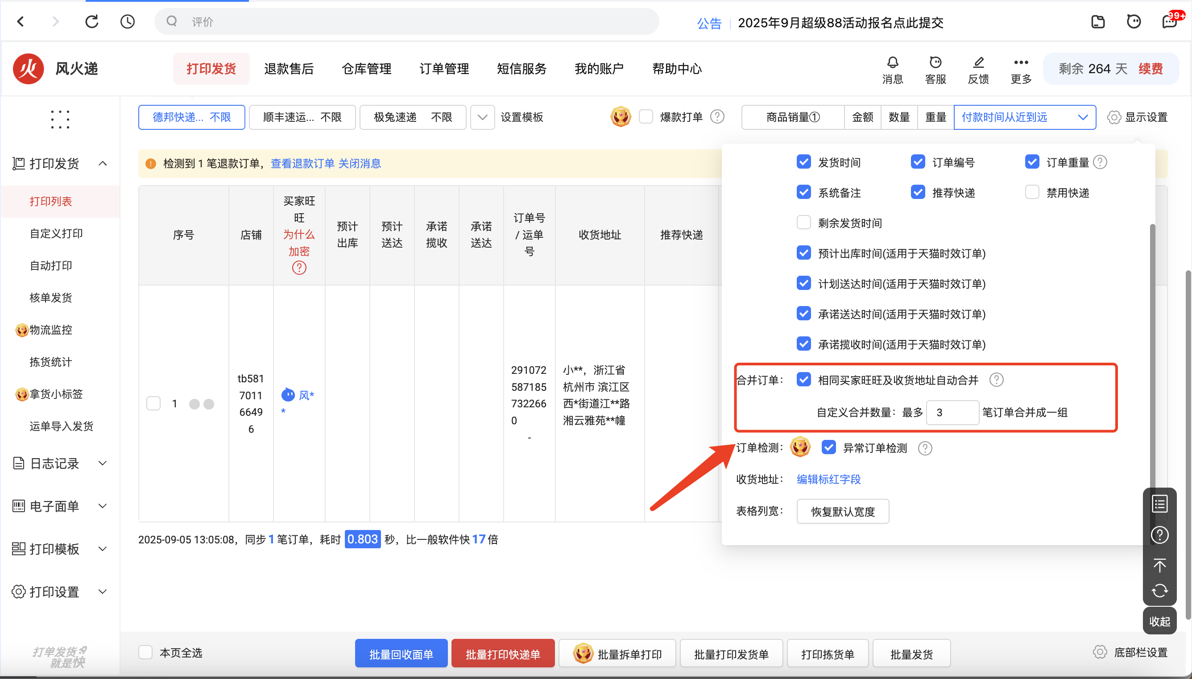Enable the 禁用快递 checkbox

1032,192
